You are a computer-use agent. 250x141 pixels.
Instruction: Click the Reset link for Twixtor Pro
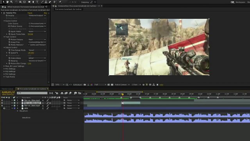[30, 13]
